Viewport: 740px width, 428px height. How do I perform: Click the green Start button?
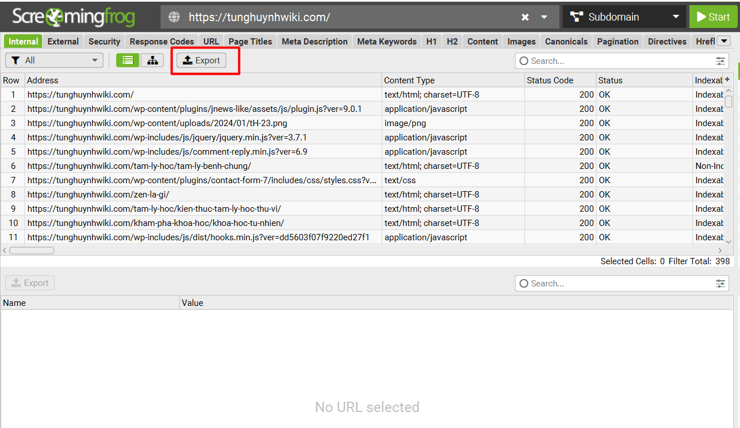(713, 17)
